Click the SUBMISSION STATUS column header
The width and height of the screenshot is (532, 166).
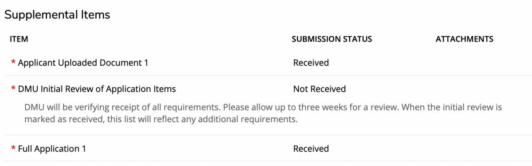[332, 39]
